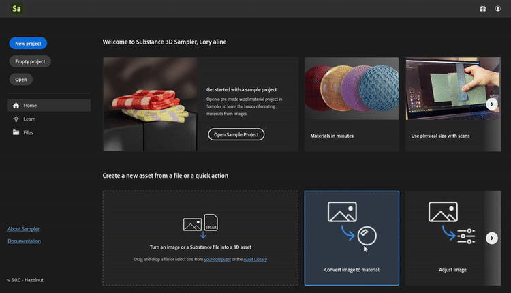Image resolution: width=511 pixels, height=293 pixels.
Task: Click Open Sample Project button
Action: (236, 134)
